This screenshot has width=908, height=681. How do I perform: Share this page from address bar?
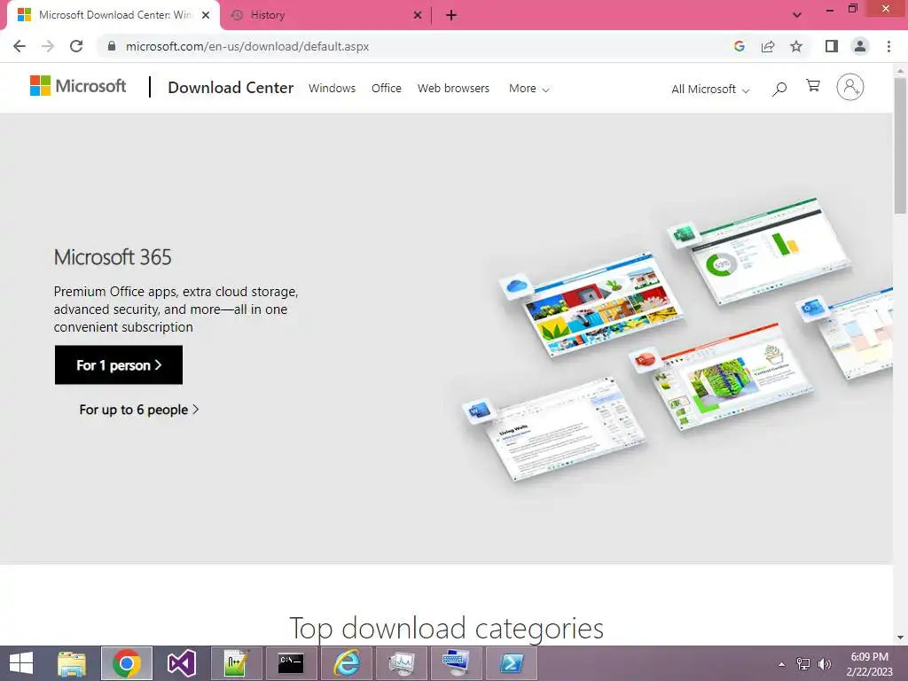(x=768, y=46)
